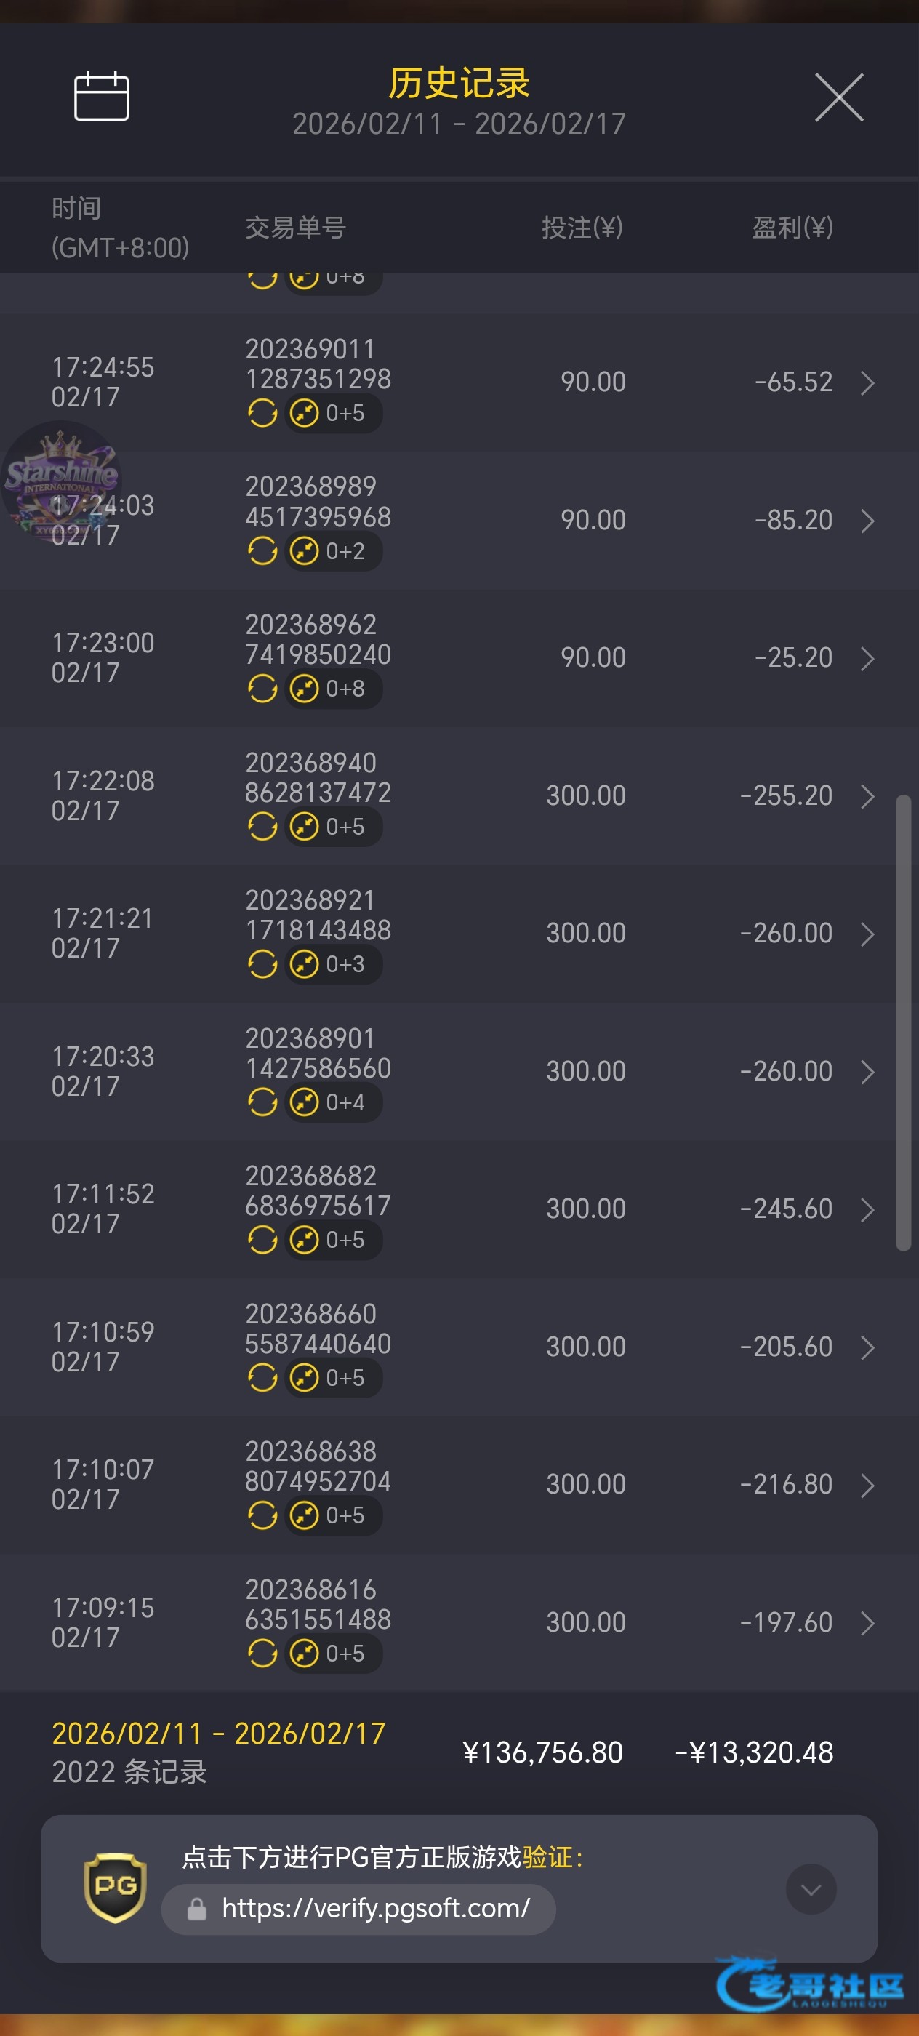Select the transaction number 2023686166351551488
The width and height of the screenshot is (919, 2036).
pos(318,1605)
